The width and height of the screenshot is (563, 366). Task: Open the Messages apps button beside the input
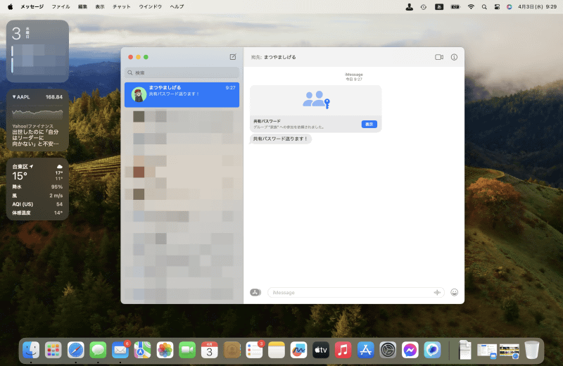click(x=255, y=292)
